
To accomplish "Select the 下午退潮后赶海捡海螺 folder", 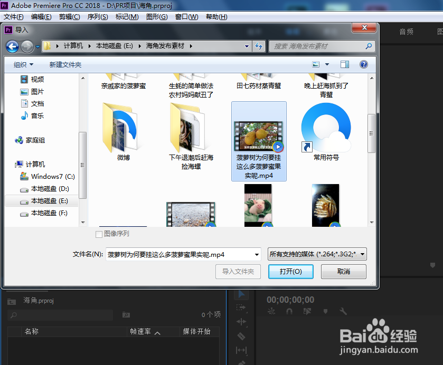I will (x=191, y=137).
